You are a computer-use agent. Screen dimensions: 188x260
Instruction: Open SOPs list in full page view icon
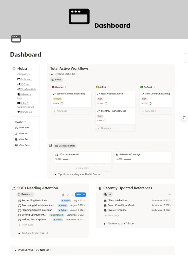tap(68, 194)
